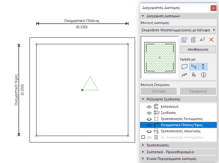Toggle use with Beam icon
Screen dimensions: 219x163
point(194,67)
